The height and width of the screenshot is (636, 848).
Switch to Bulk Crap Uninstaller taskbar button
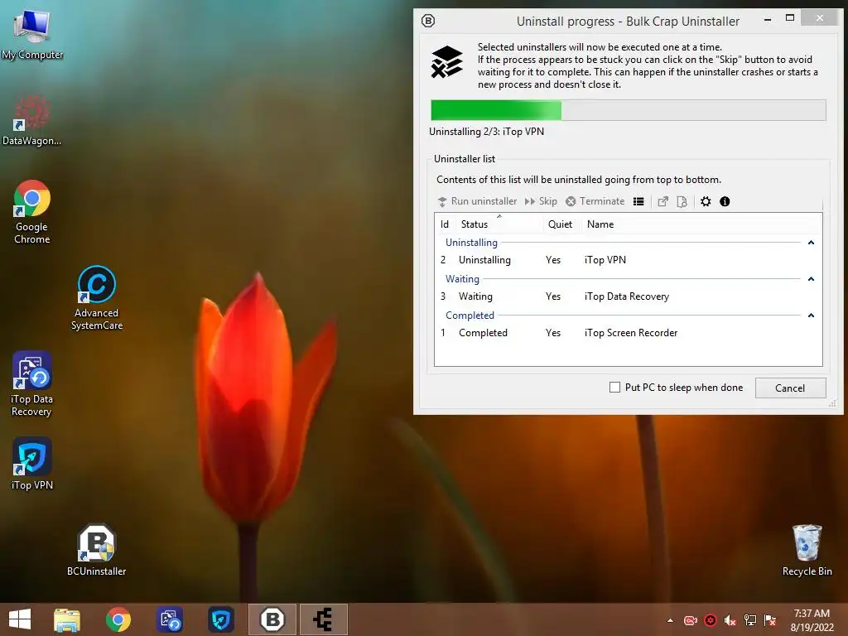[272, 619]
